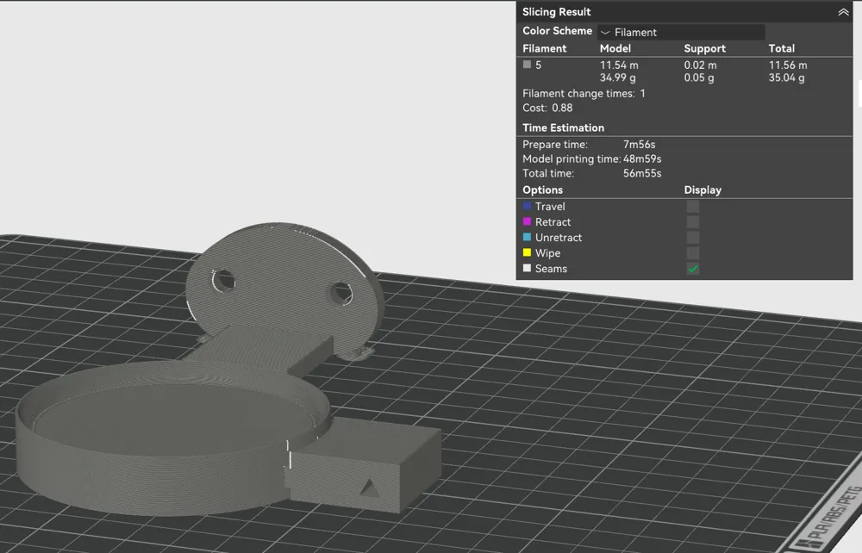Disable the Seams display checkbox
Screen dimensions: 862x553
tap(693, 269)
